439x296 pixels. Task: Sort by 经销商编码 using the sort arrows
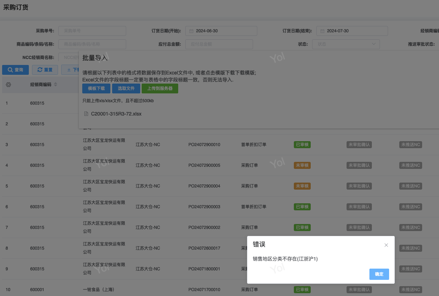tap(56, 85)
